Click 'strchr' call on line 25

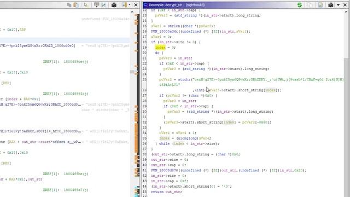pos(184,79)
